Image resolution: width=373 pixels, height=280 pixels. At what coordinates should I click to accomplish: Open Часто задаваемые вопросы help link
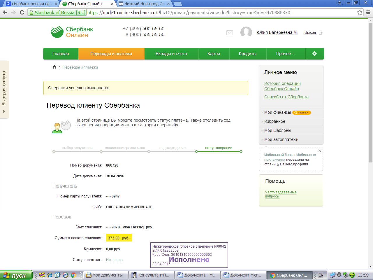coord(281,194)
